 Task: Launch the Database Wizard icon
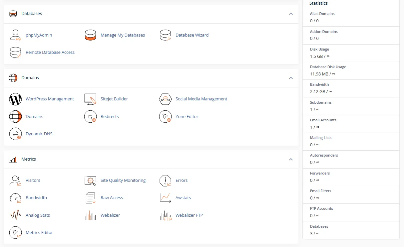(165, 35)
